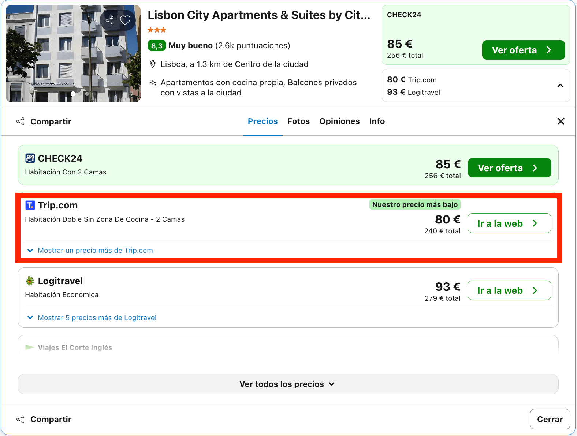Open the Fotos tab
This screenshot has width=577, height=436.
298,121
